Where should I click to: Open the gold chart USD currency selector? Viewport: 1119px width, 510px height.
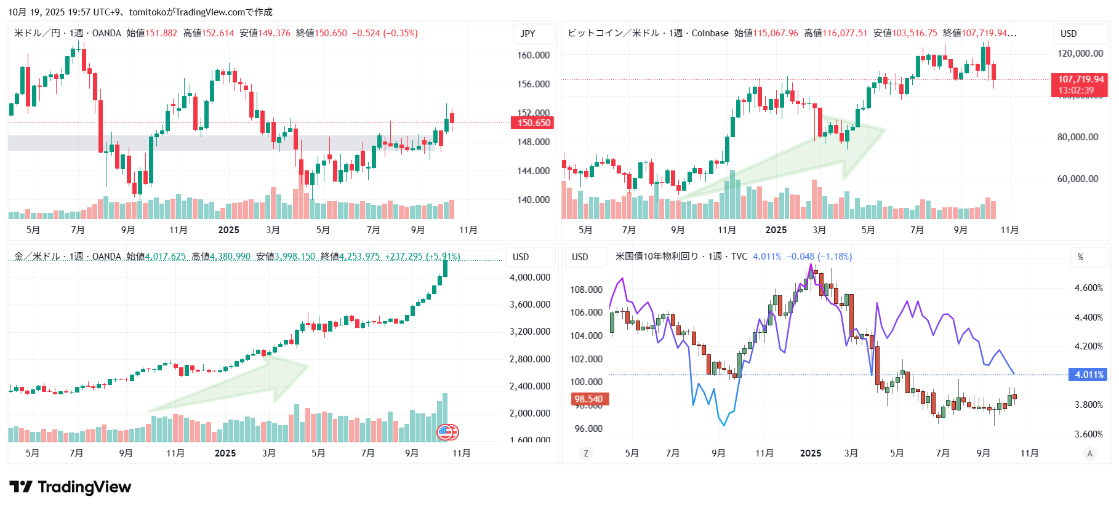[x=521, y=257]
